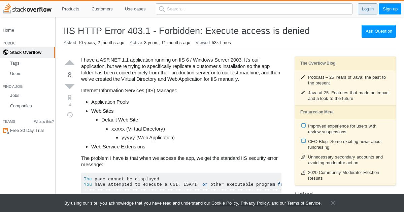Bookmark this question
This screenshot has height=212, width=404.
70,98
